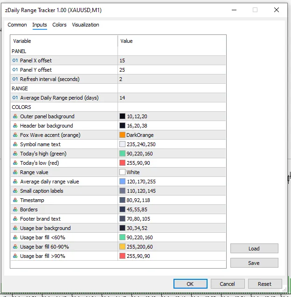
Task: Click the integer icon beside Refresh interval (seconds)
Action: (x=15, y=79)
